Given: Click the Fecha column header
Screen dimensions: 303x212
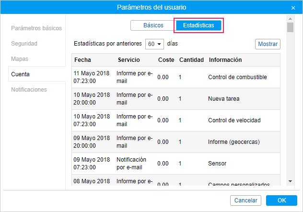Looking at the screenshot, I should coord(82,60).
